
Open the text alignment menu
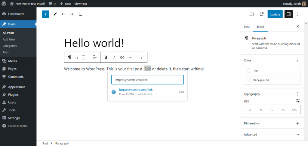(95, 57)
